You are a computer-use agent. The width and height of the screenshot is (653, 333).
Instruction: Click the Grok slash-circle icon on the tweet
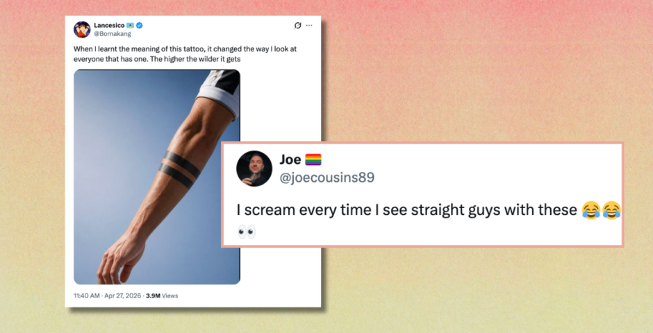coord(297,26)
